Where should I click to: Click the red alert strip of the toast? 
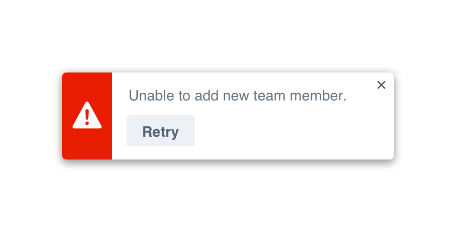pyautogui.click(x=87, y=116)
